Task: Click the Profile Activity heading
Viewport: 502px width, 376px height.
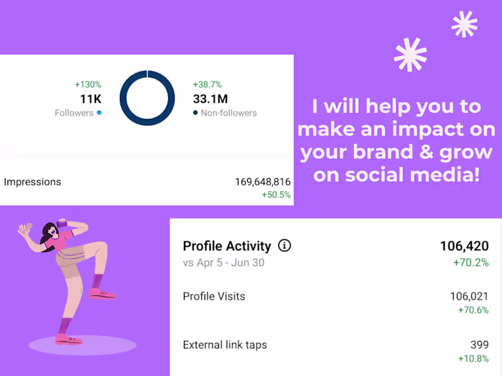Action: (x=227, y=246)
